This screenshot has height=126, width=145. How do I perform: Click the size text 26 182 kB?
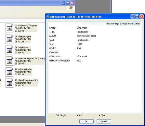pyautogui.click(x=20, y=85)
